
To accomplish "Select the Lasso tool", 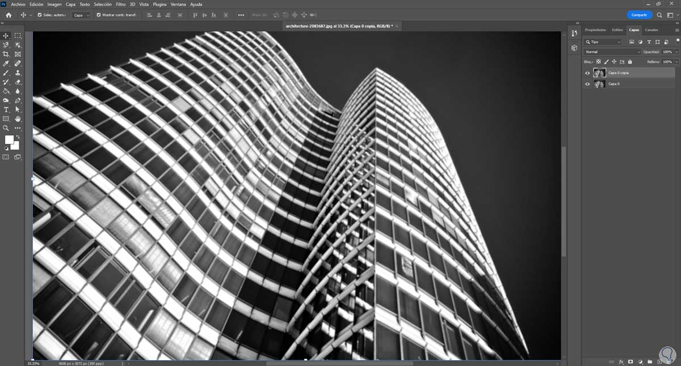I will tap(6, 45).
